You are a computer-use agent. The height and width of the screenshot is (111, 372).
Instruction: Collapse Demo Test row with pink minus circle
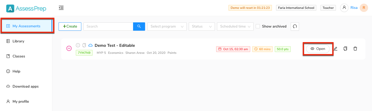[69, 48]
